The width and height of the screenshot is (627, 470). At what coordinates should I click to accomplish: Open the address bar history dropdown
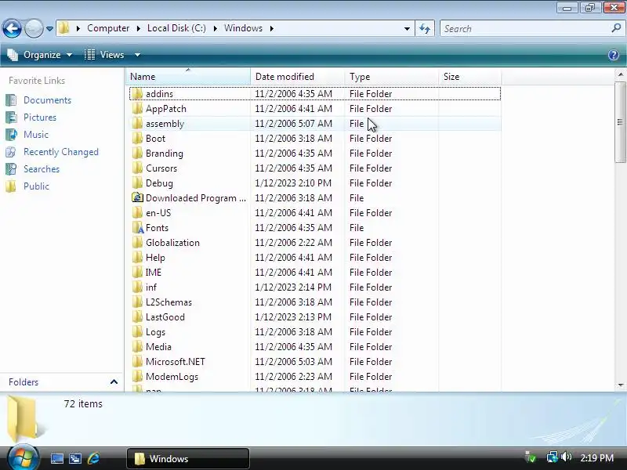407,28
